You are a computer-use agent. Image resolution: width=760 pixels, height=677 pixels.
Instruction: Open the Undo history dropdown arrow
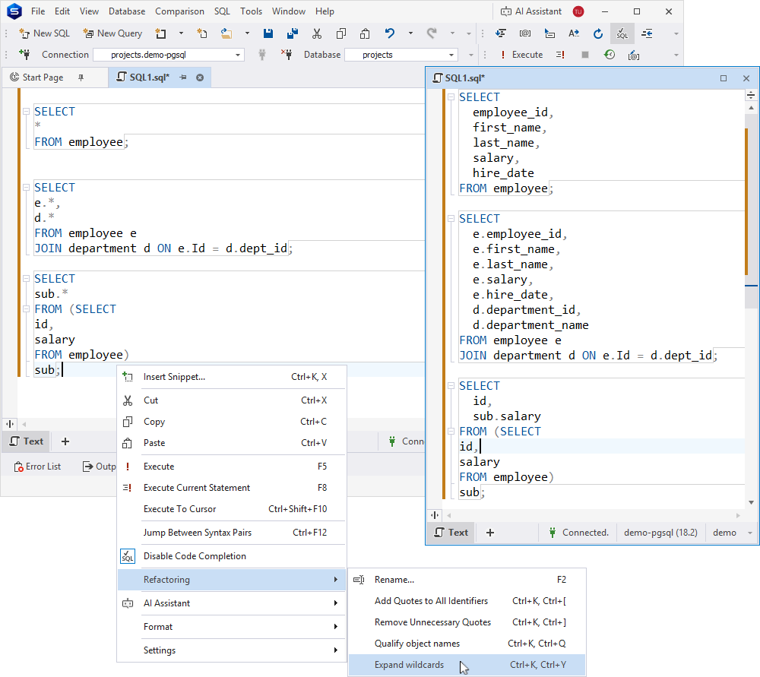pyautogui.click(x=410, y=33)
